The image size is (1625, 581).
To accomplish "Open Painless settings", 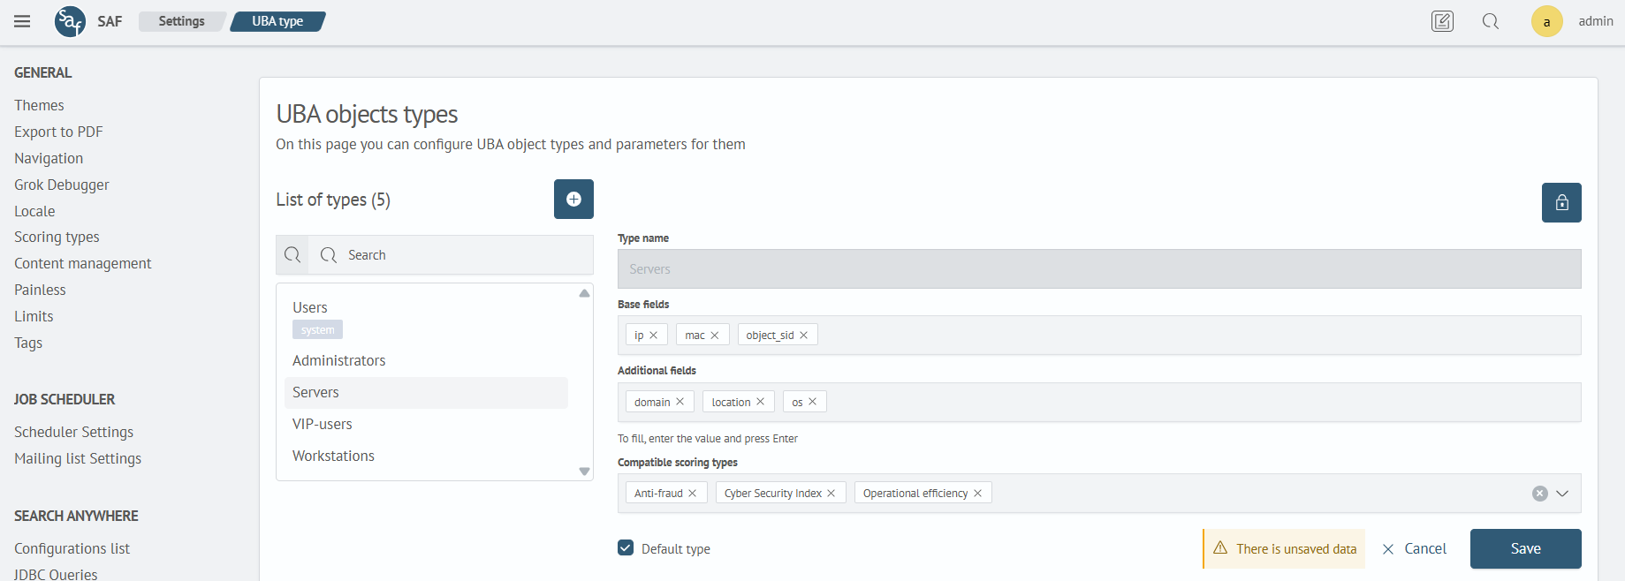I will pyautogui.click(x=40, y=290).
